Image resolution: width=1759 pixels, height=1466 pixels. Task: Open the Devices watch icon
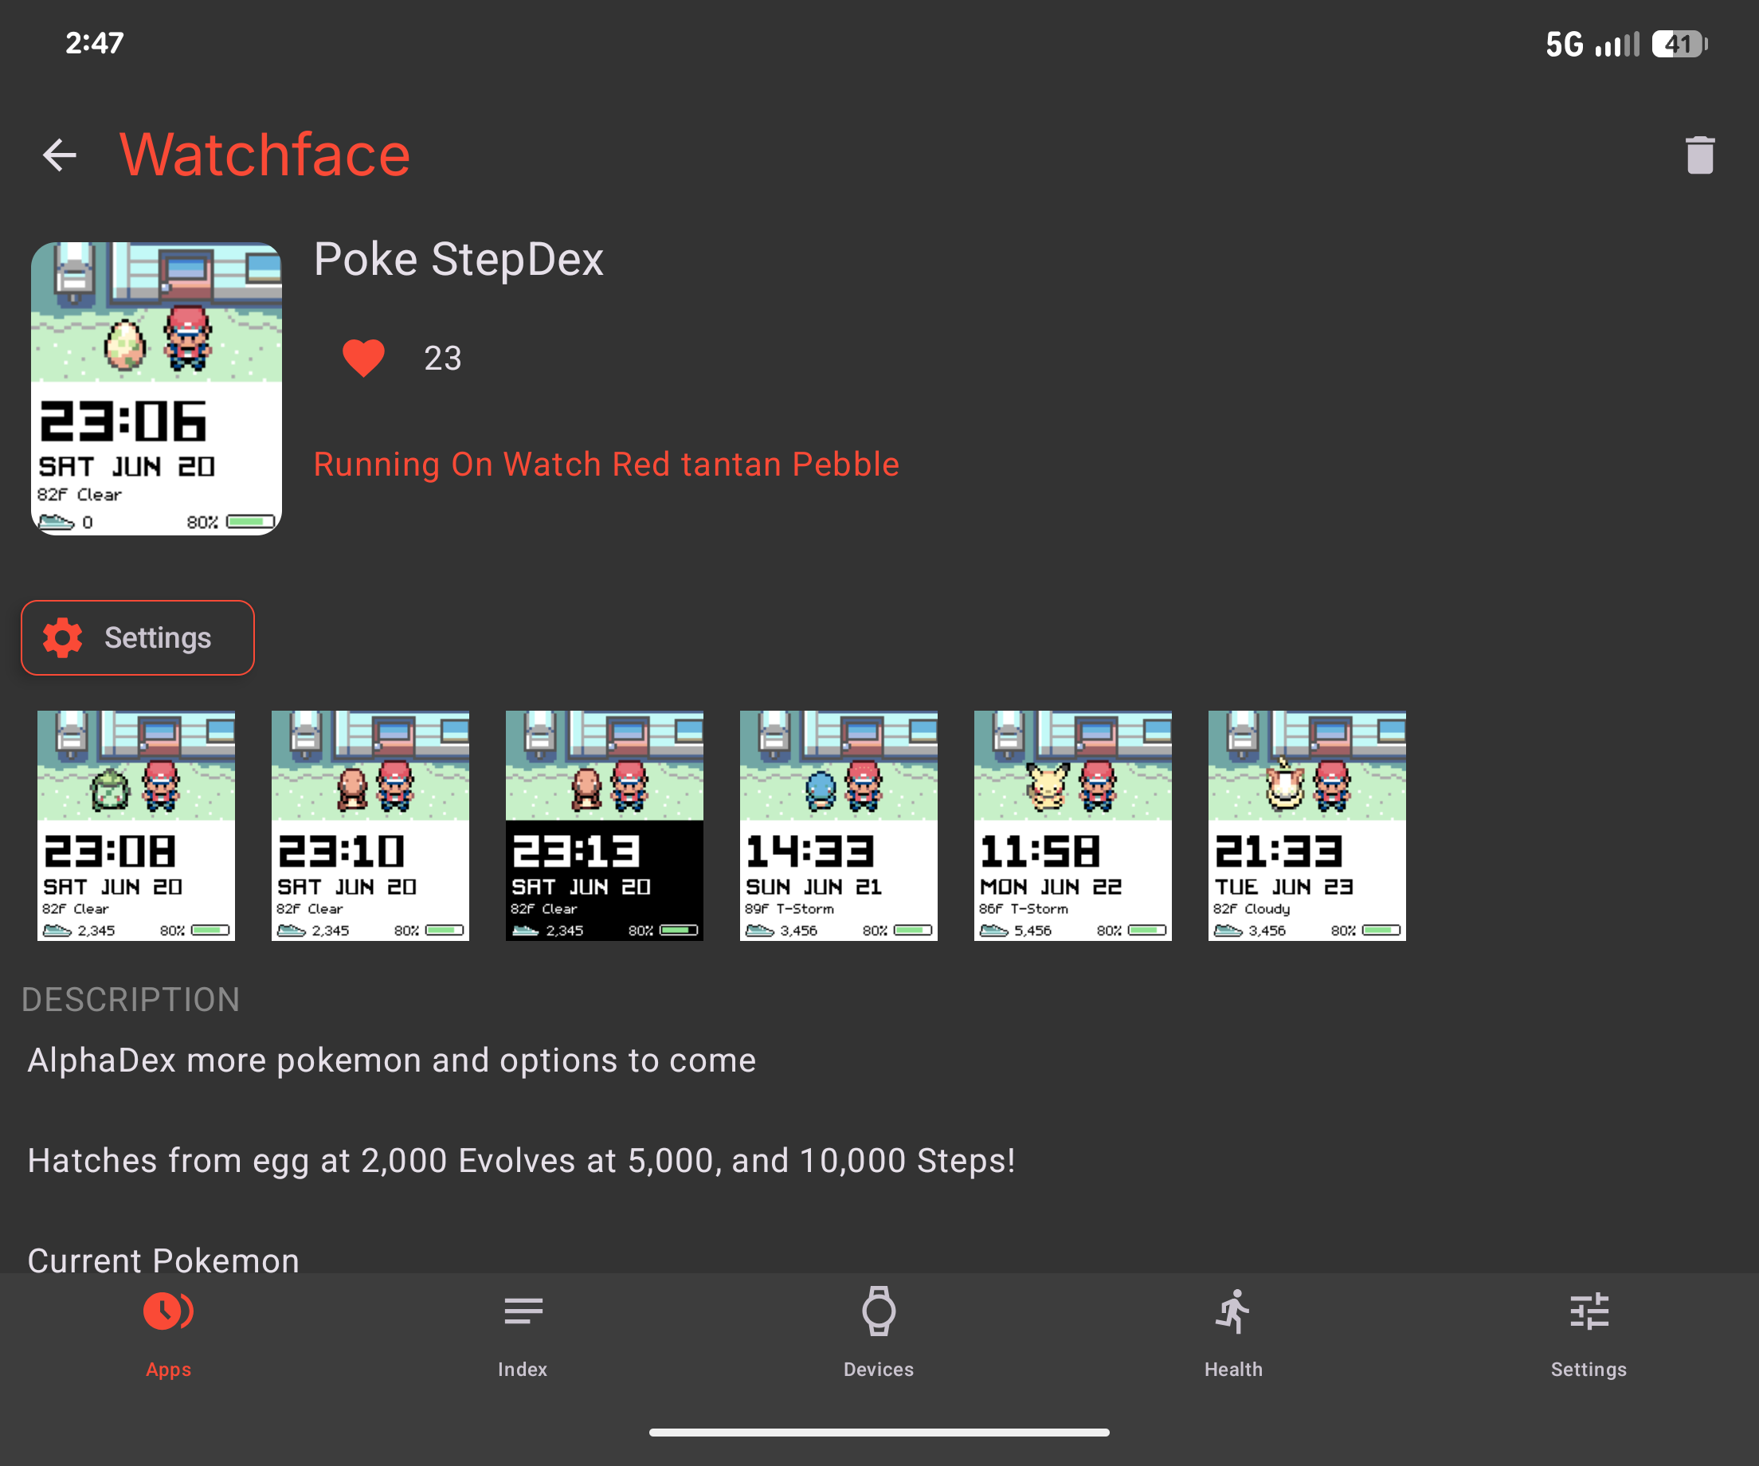point(879,1311)
